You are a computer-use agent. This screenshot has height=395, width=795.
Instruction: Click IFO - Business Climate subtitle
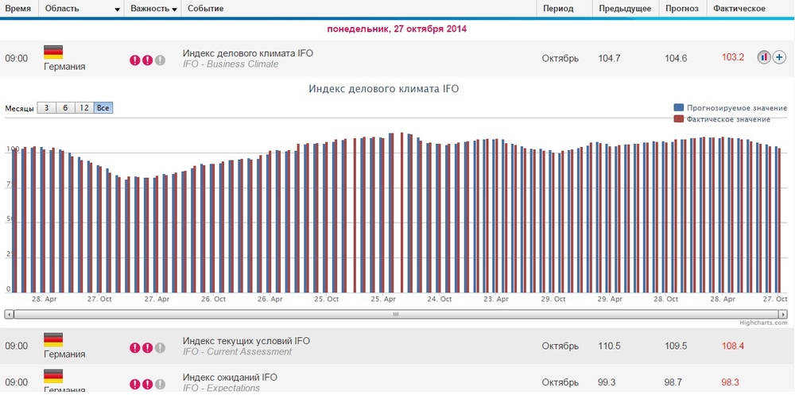point(231,64)
